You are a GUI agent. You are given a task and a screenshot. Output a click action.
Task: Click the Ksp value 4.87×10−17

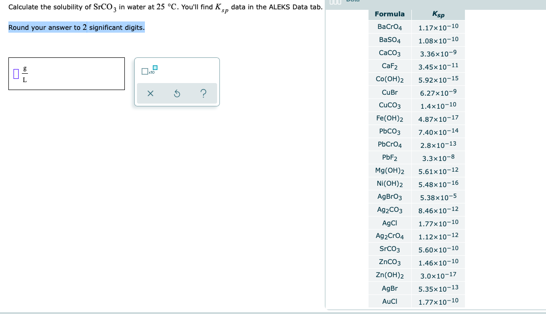tap(438, 119)
